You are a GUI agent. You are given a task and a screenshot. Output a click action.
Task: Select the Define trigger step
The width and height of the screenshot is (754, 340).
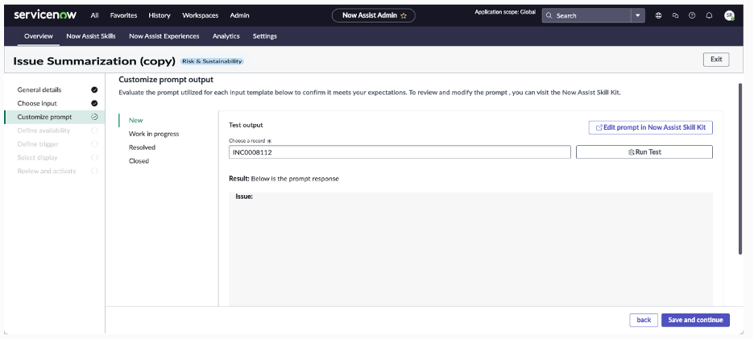pyautogui.click(x=38, y=143)
